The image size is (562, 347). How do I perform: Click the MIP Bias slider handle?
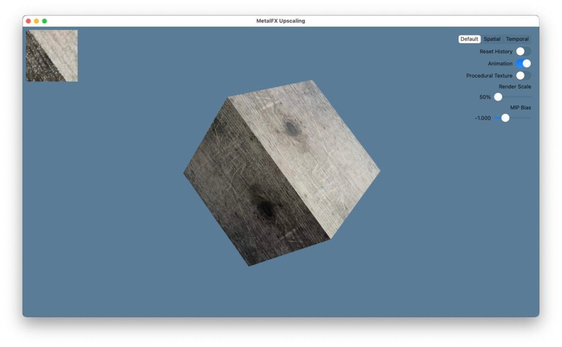[x=505, y=118]
